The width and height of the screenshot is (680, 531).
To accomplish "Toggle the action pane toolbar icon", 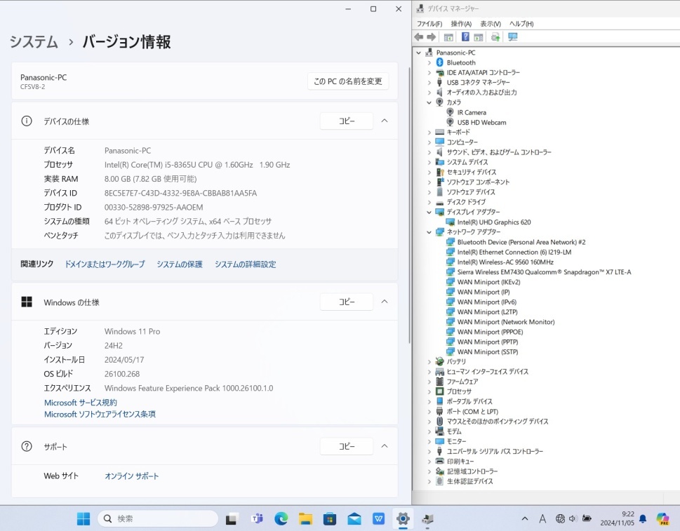I will coord(479,37).
